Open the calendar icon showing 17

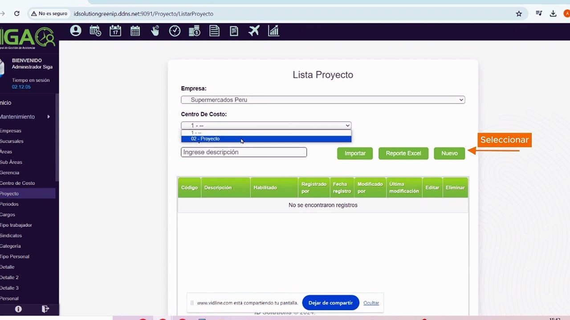(115, 31)
